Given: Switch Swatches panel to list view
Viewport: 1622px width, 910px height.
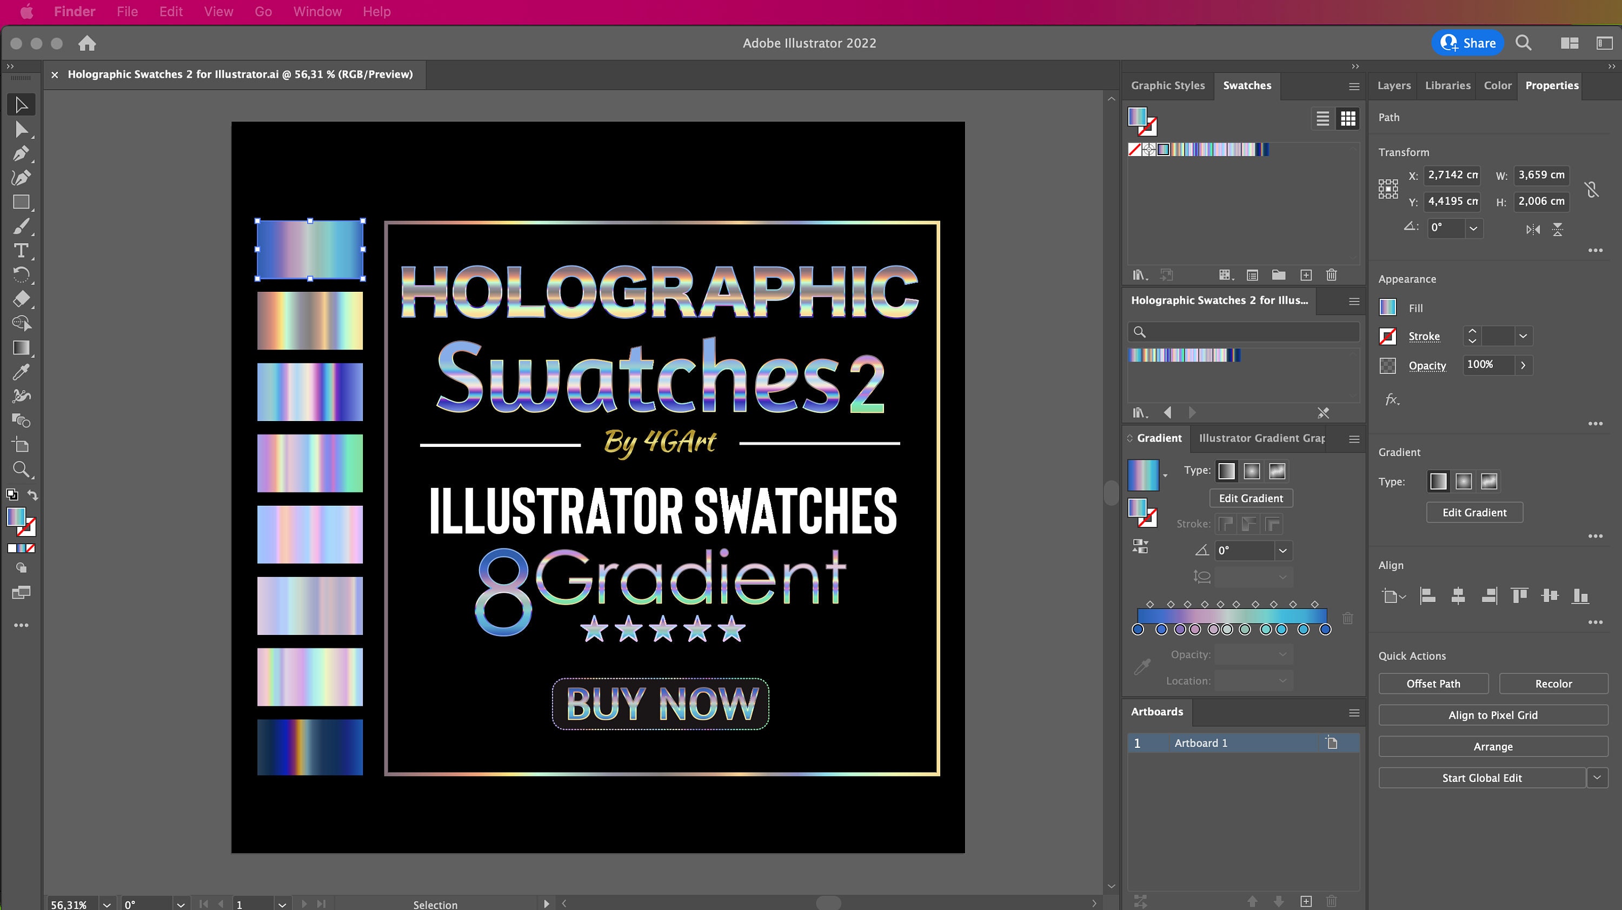Looking at the screenshot, I should [x=1322, y=118].
